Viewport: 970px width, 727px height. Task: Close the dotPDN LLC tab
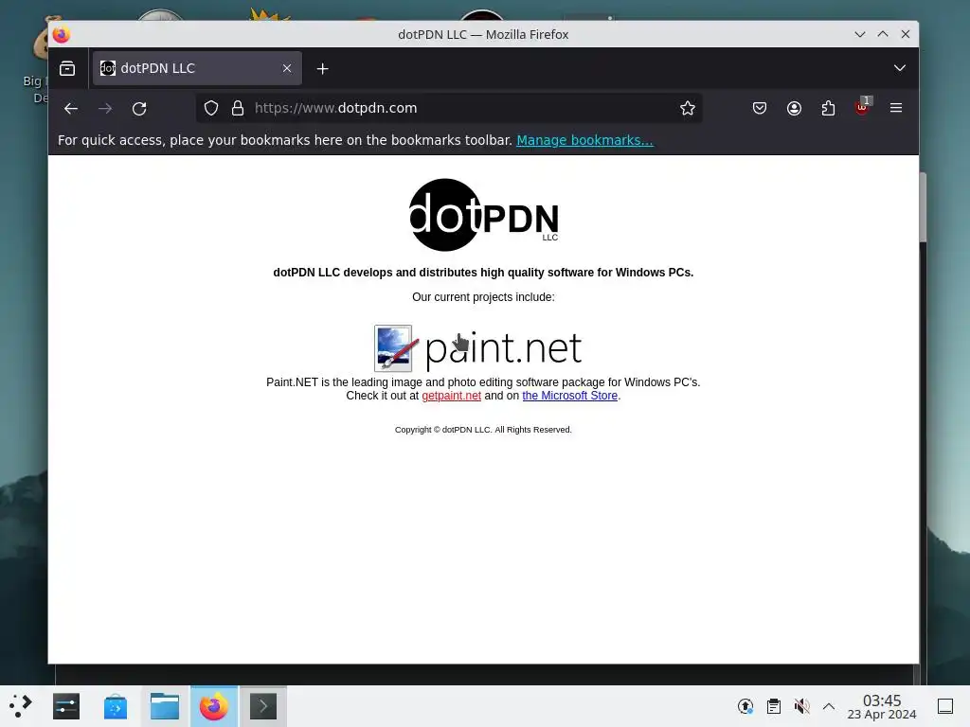(286, 68)
